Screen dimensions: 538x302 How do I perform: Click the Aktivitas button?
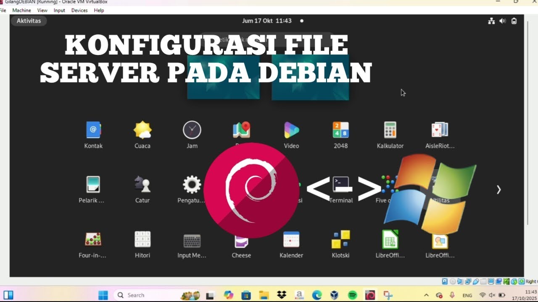point(29,21)
